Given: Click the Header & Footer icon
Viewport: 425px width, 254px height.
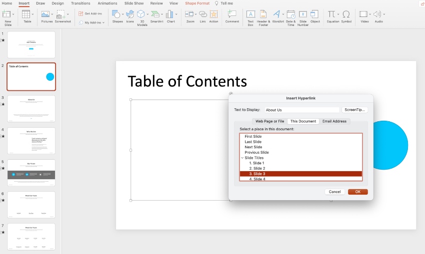Looking at the screenshot, I should coord(263,14).
